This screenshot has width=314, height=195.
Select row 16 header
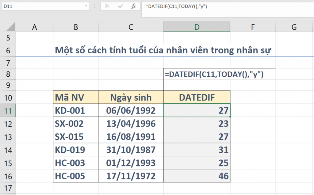8,176
